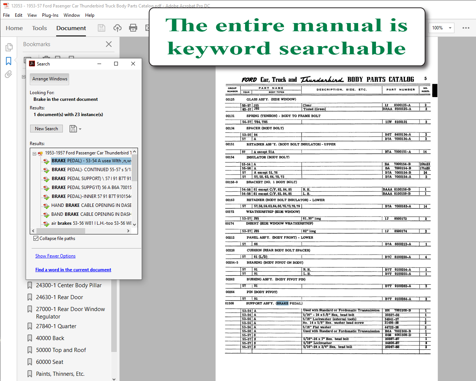
Task: Collapse the bookmark tree node behind Search window
Action: [x=23, y=77]
